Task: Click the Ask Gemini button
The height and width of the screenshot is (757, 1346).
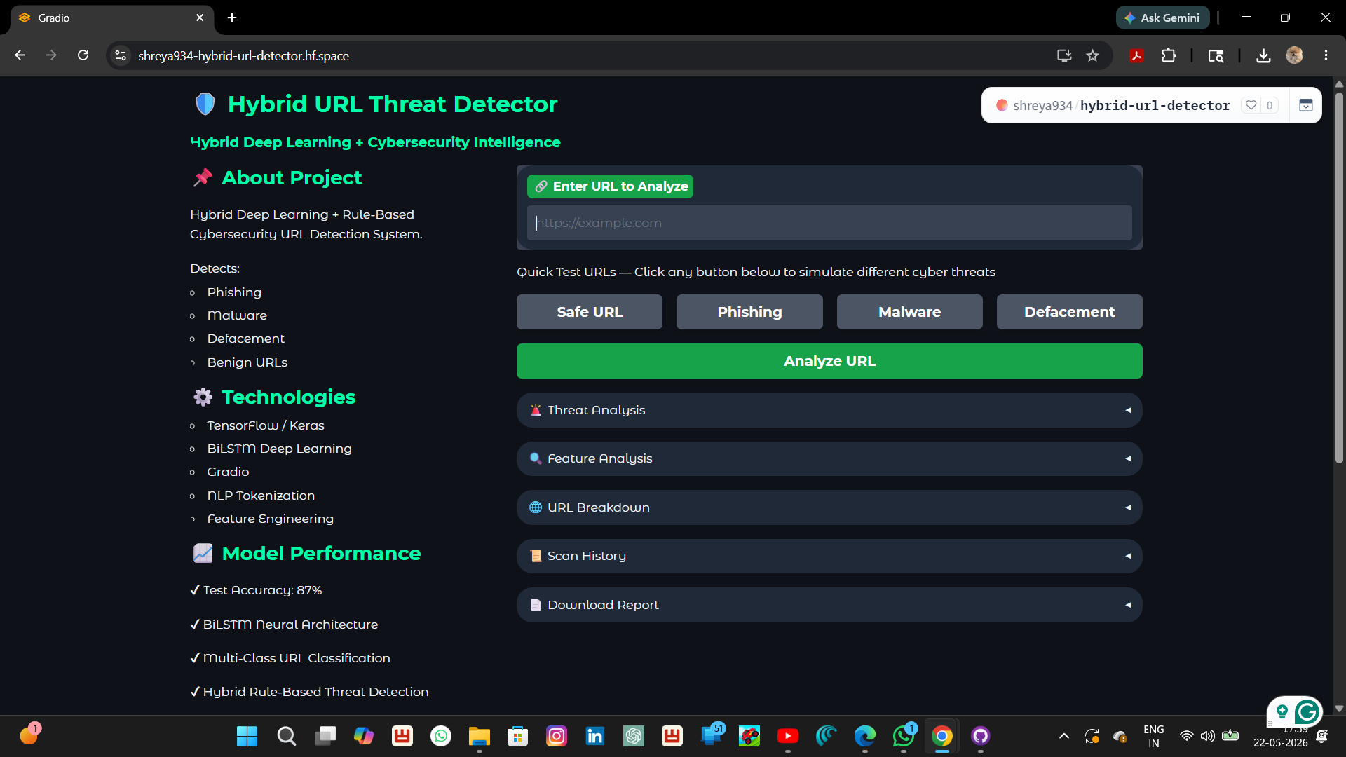Action: pos(1162,18)
